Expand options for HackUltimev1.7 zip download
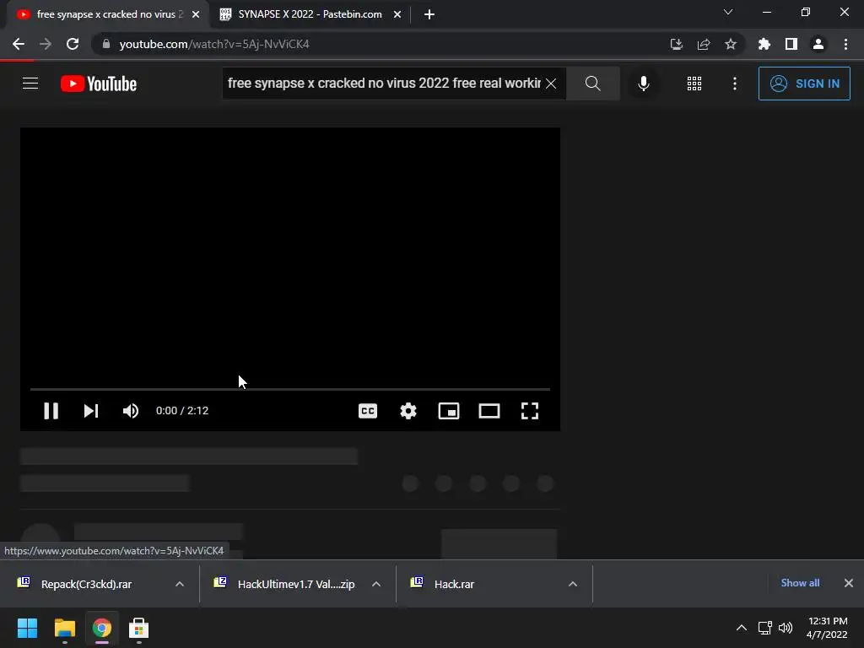The image size is (864, 648). point(376,584)
